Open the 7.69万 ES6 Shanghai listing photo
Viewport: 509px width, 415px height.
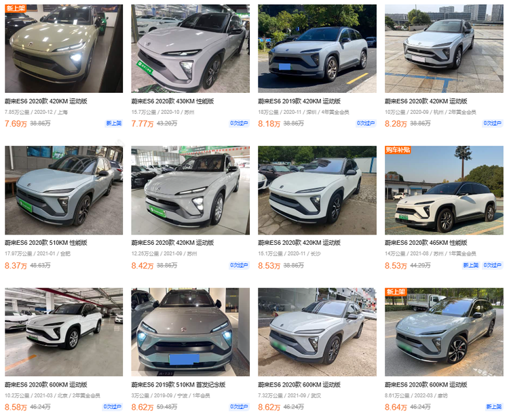64,48
